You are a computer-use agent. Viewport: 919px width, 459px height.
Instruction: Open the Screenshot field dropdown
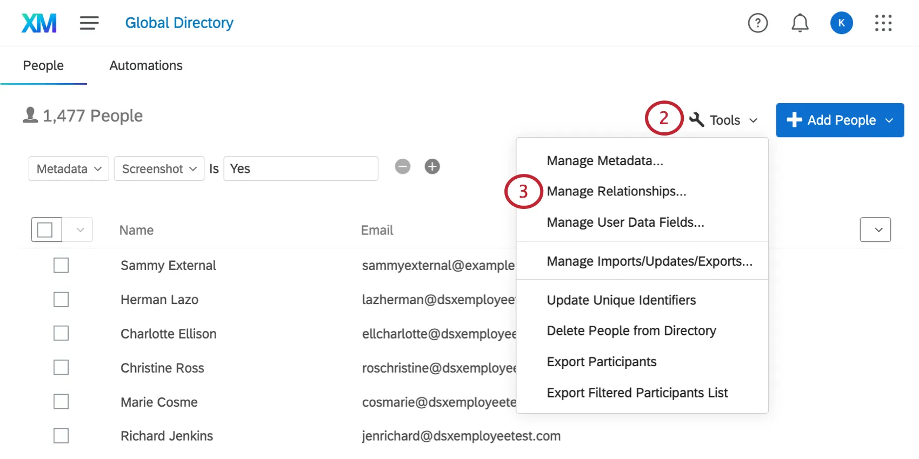[159, 169]
